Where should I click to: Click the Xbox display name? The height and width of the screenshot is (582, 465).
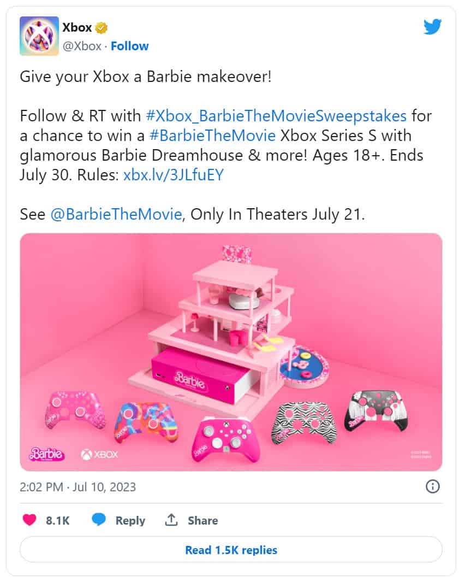76,27
